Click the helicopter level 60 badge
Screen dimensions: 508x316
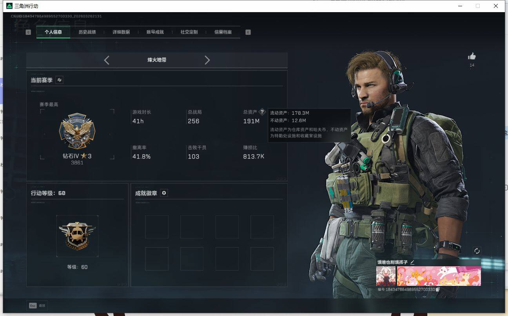click(77, 236)
